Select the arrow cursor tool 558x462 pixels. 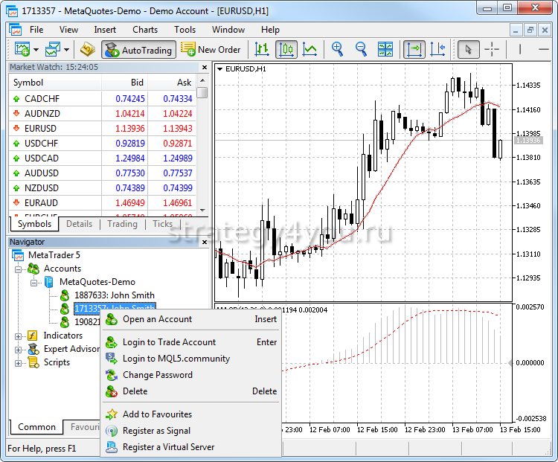468,49
